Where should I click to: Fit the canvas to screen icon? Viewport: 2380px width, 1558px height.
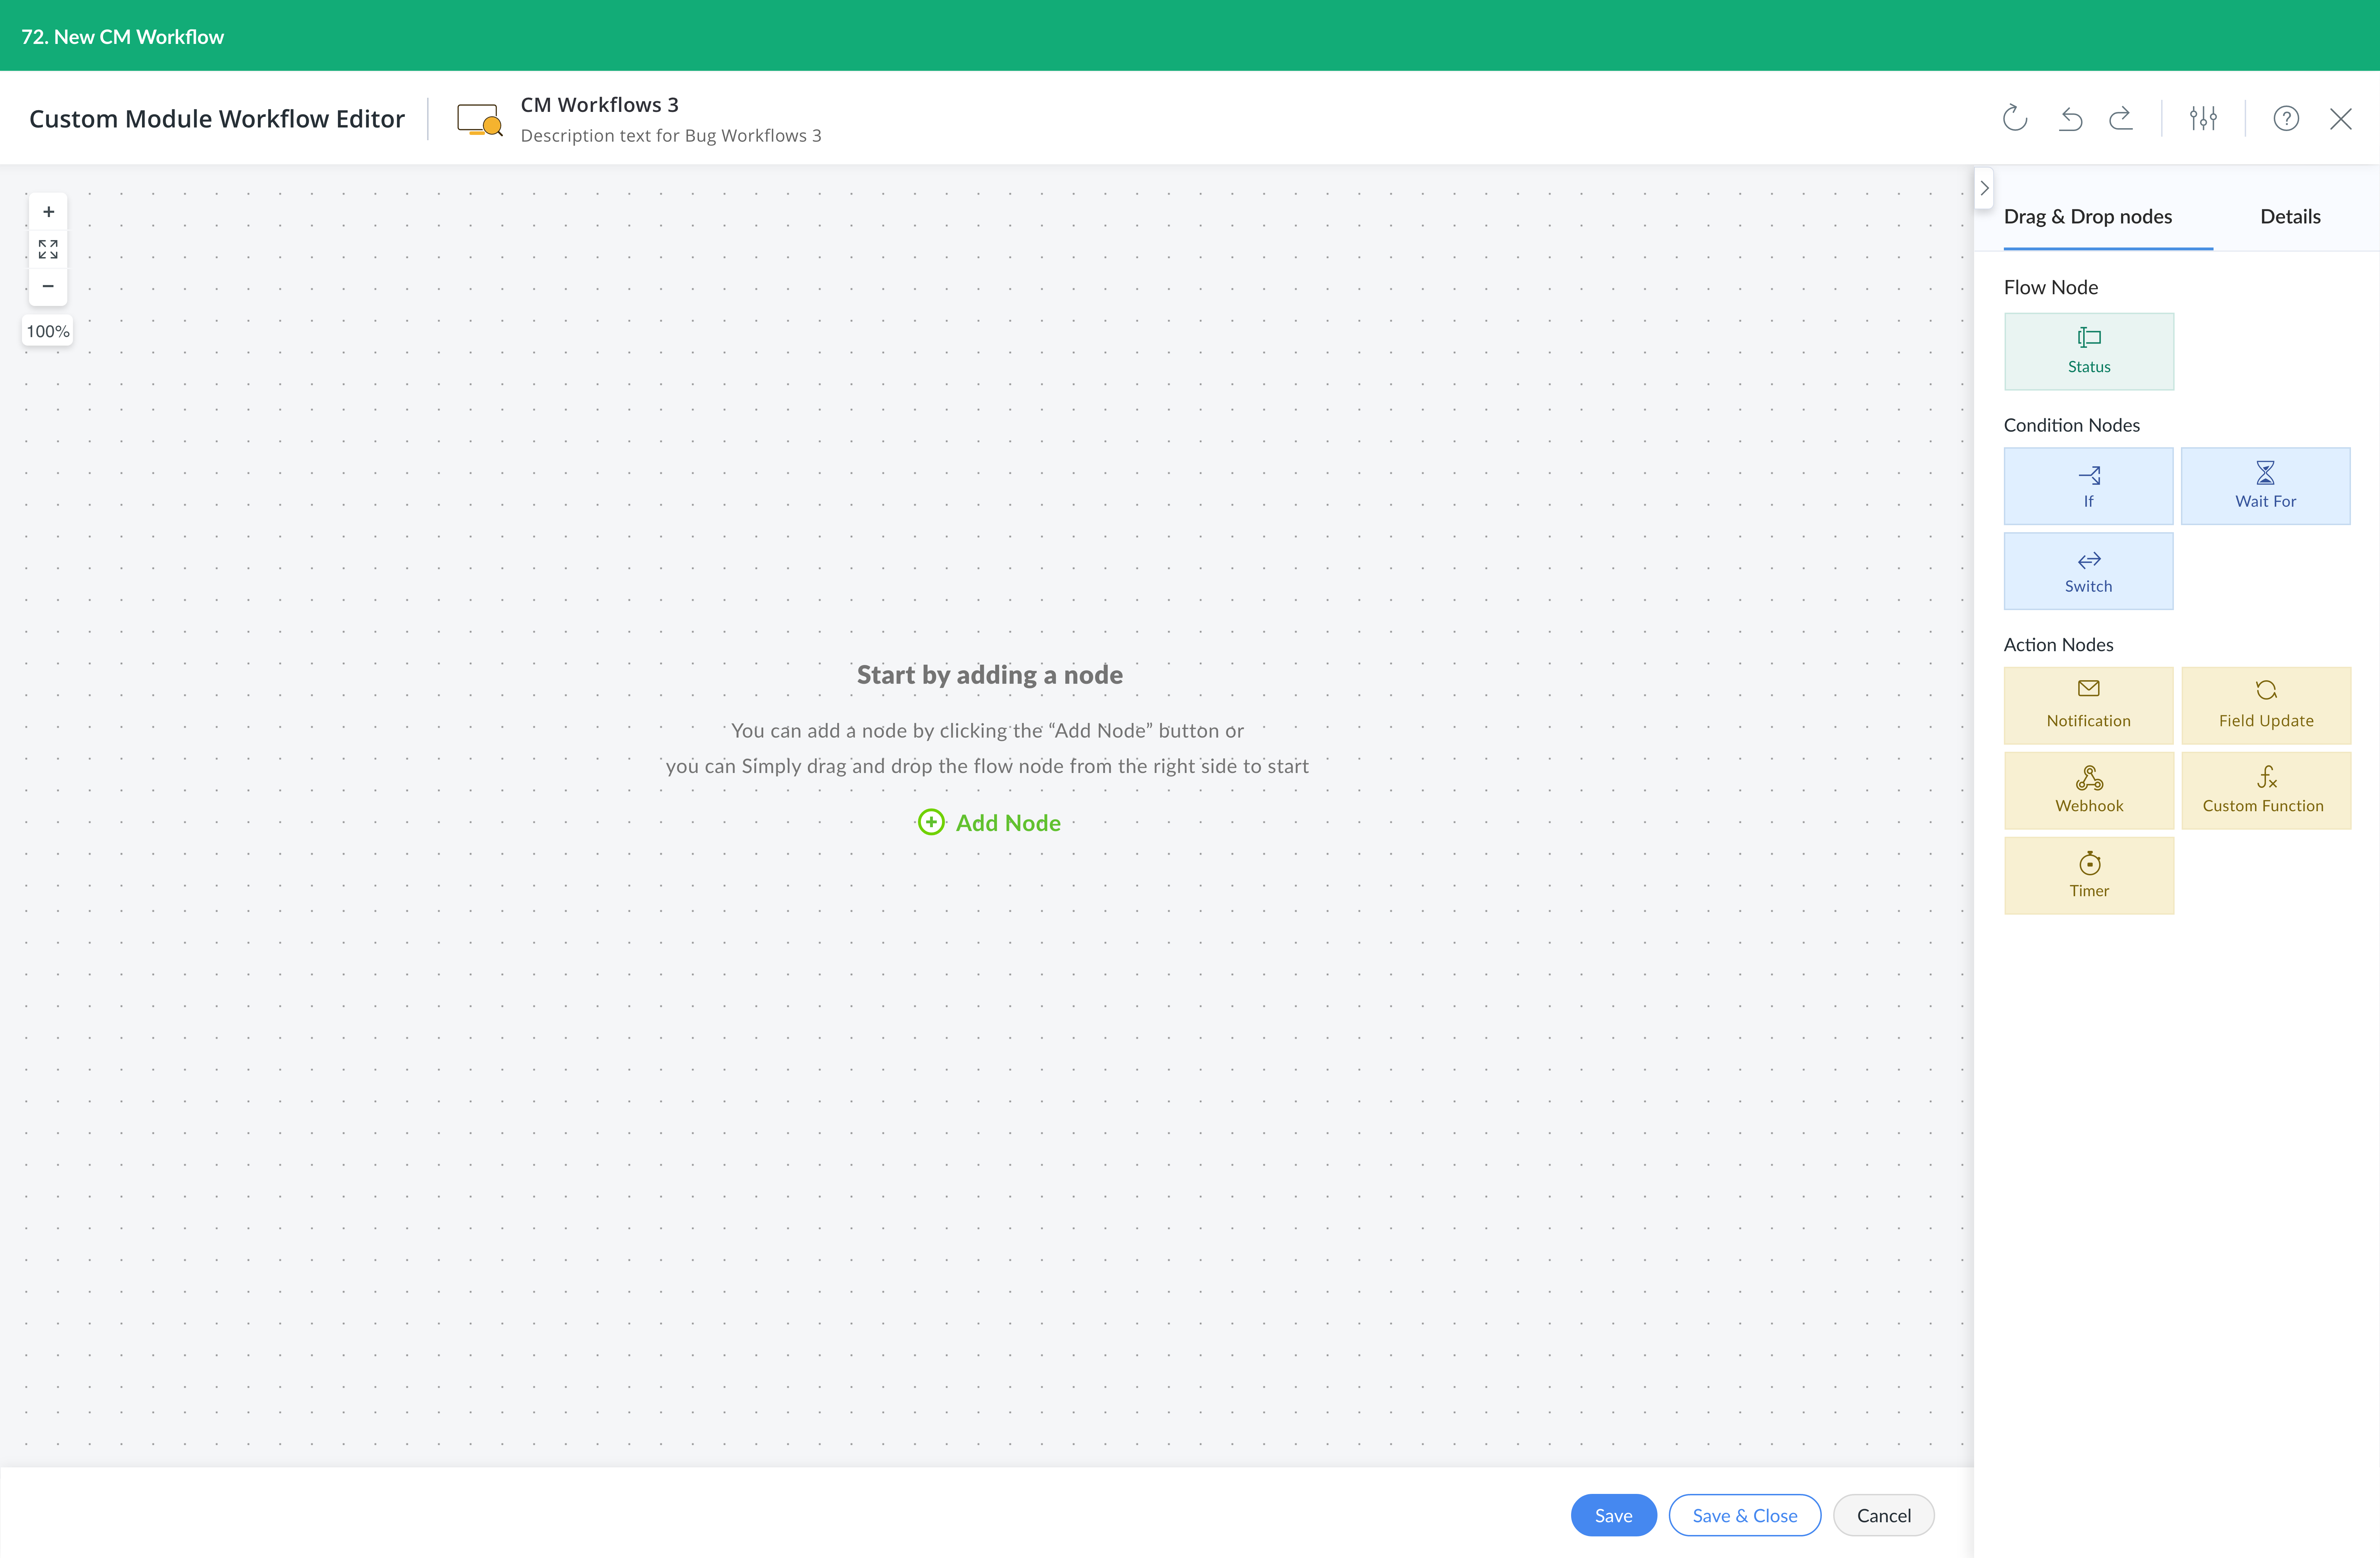tap(48, 249)
